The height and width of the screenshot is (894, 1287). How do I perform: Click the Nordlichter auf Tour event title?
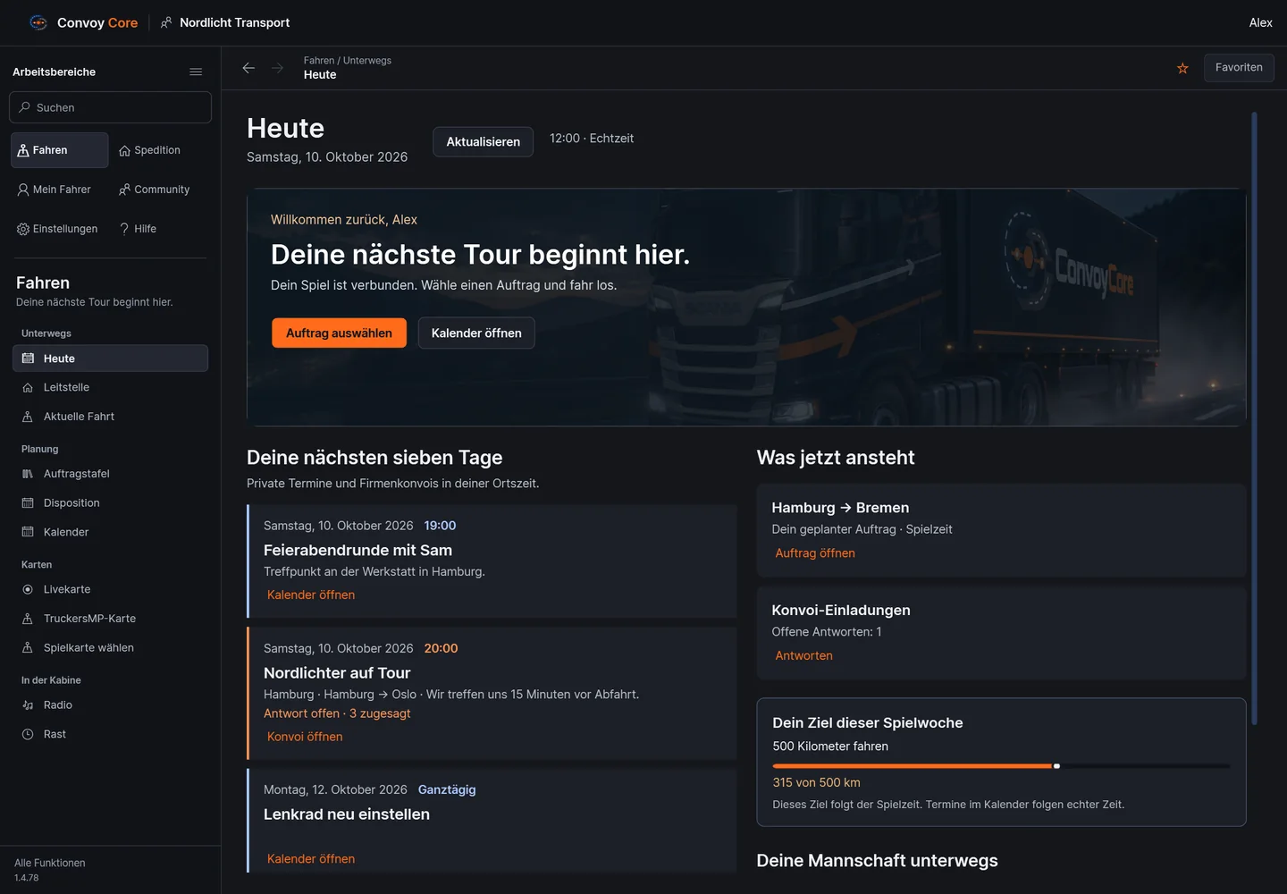click(337, 673)
